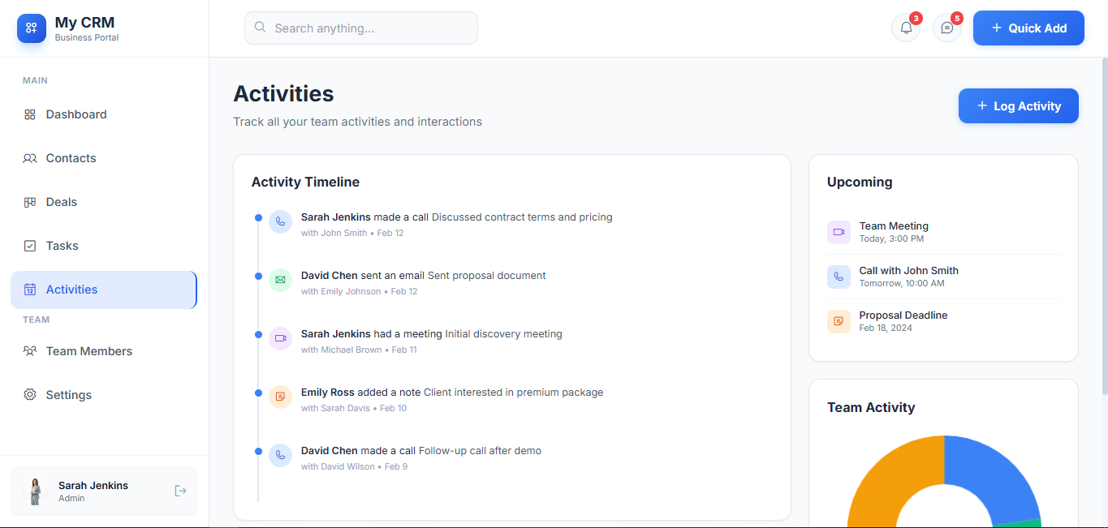Click the Proposal Deadline note icon
The width and height of the screenshot is (1108, 528).
pyautogui.click(x=839, y=321)
